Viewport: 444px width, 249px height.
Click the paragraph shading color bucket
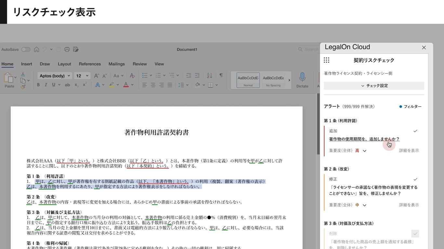197,85
